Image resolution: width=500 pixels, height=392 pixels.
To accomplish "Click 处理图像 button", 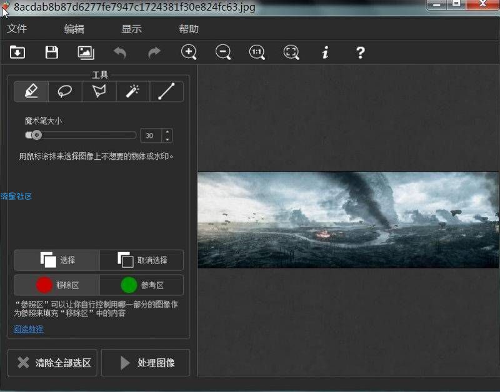I will 146,363.
